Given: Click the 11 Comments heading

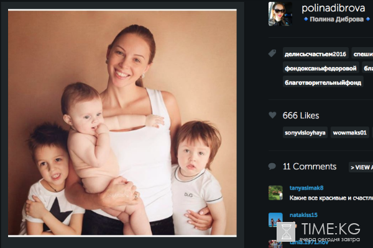Looking at the screenshot, I should [310, 167].
